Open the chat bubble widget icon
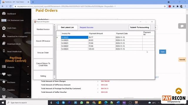Screen dimensions: 188x105 (x=182, y=26)
